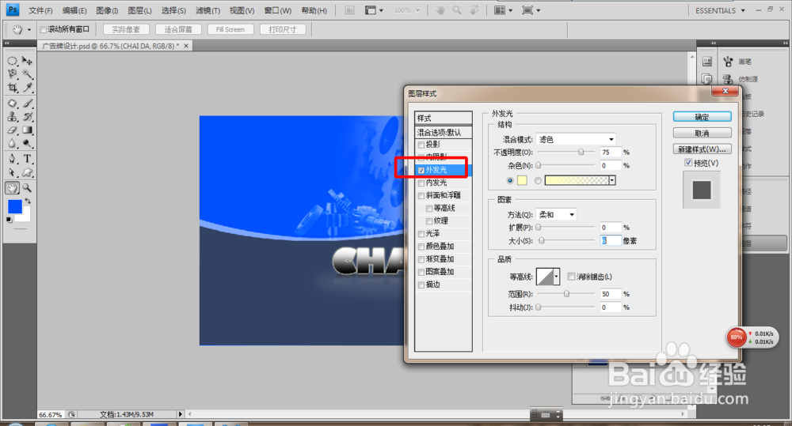Click the 不透明度(O) opacity slider handle

581,152
